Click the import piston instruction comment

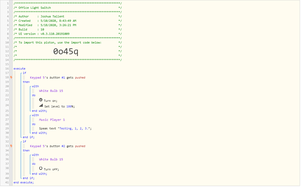60,42
